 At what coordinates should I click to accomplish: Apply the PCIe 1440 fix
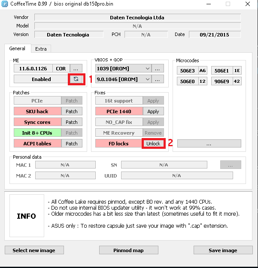pos(153,111)
